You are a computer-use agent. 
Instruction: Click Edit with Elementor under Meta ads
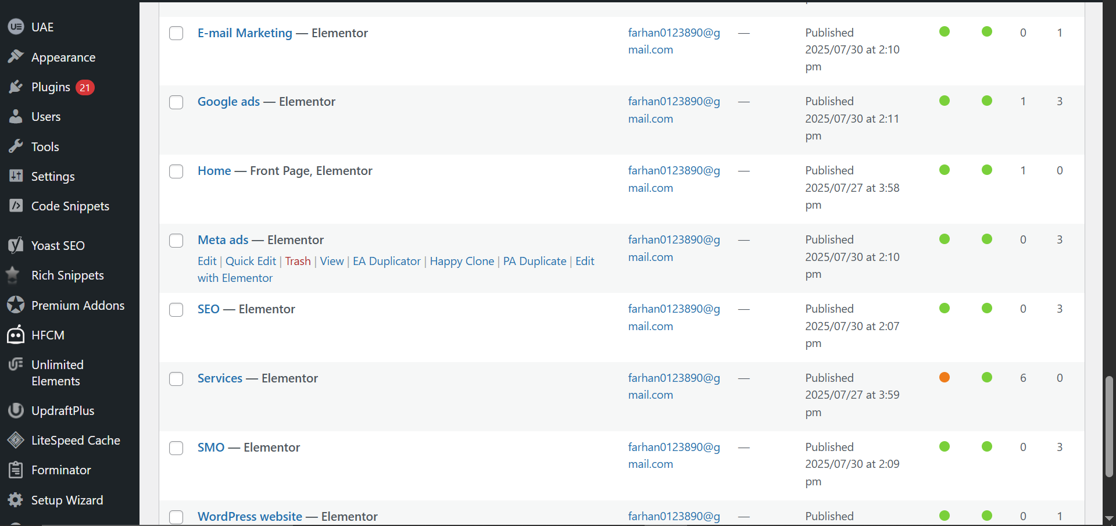click(x=396, y=270)
